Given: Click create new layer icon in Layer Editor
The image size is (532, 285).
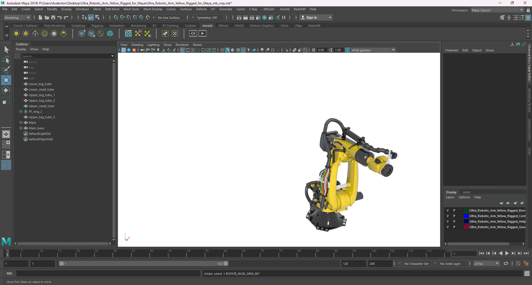Looking at the screenshot, I should (x=515, y=203).
